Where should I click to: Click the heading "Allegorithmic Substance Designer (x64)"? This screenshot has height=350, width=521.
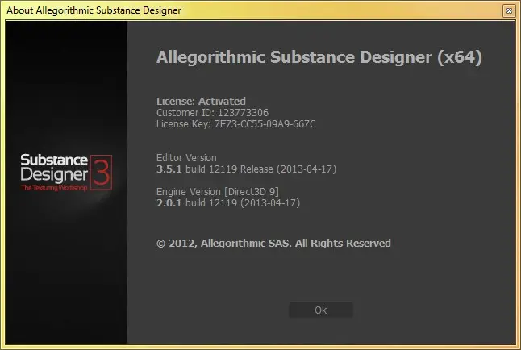pos(319,57)
